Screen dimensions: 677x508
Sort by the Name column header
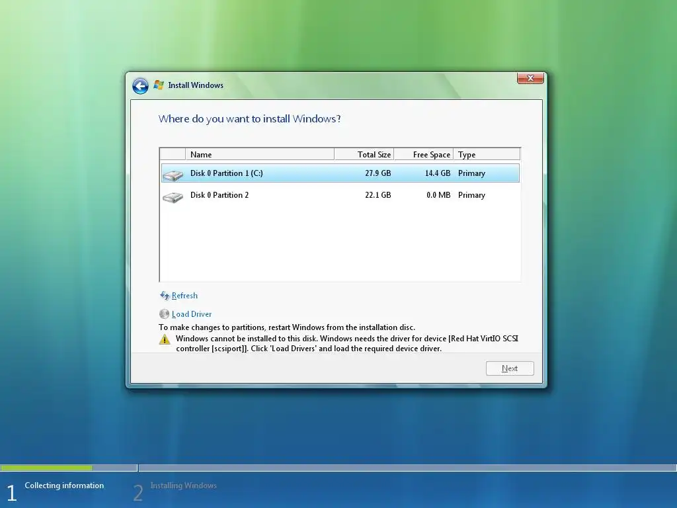point(259,154)
